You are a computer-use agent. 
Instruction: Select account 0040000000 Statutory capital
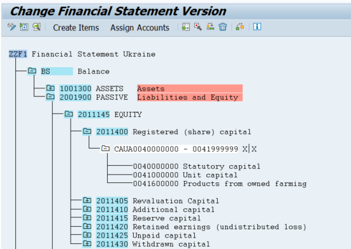[x=197, y=166]
